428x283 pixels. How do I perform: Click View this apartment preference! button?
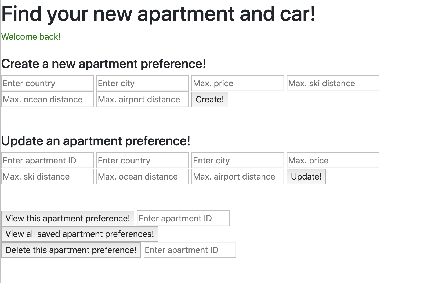tap(68, 218)
